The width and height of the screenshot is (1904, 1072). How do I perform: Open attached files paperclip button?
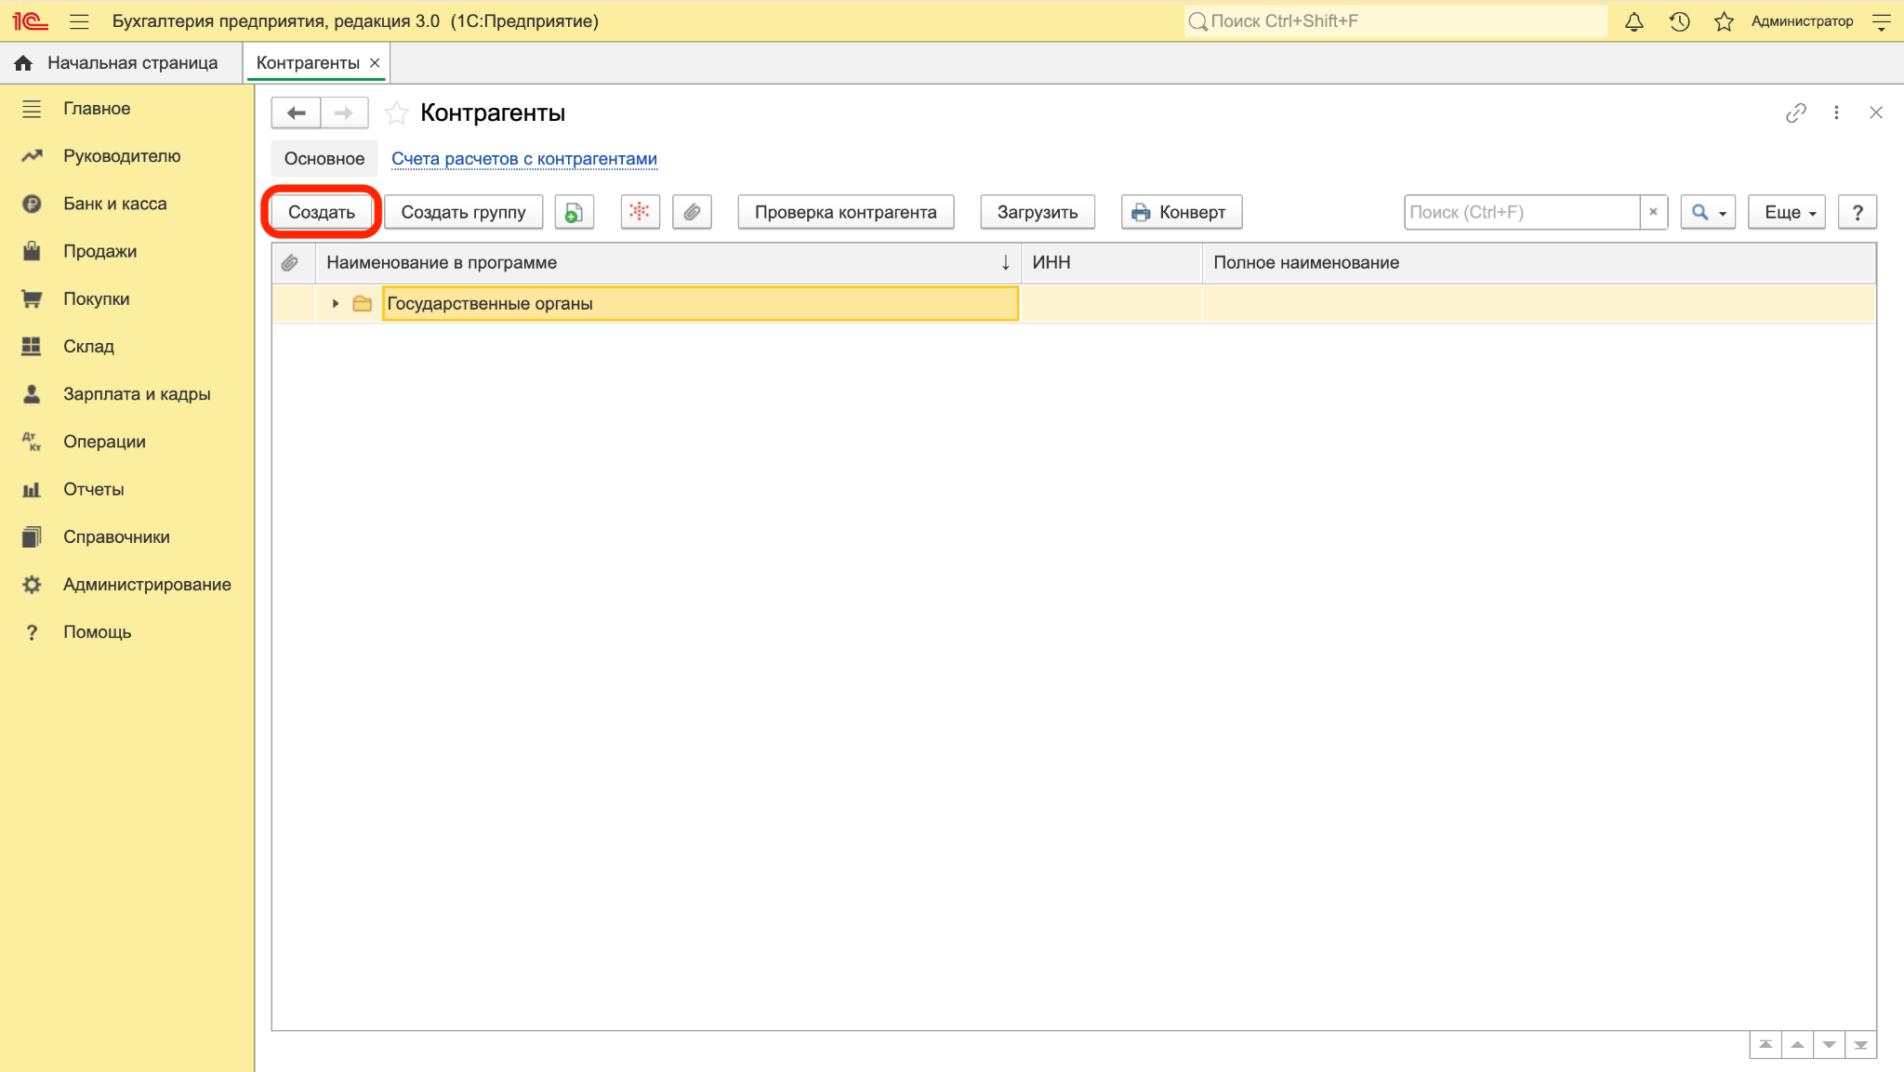tap(692, 212)
